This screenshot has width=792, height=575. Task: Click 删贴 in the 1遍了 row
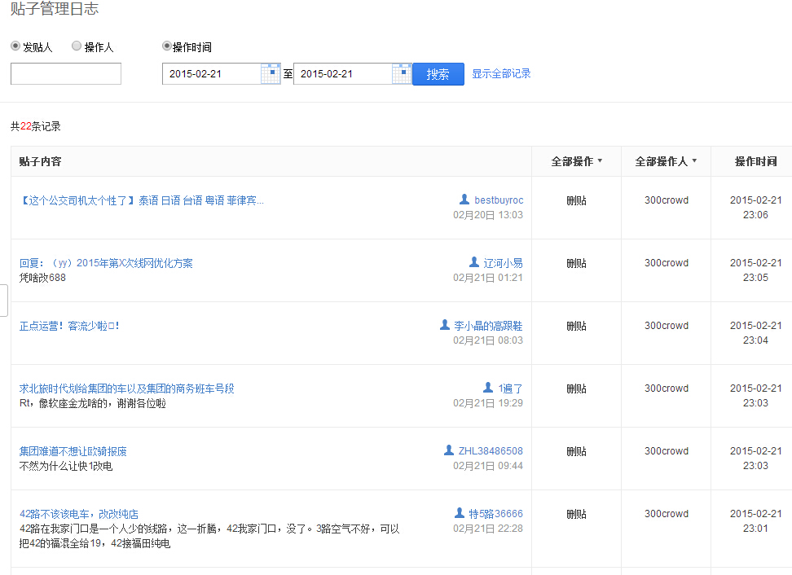click(576, 388)
